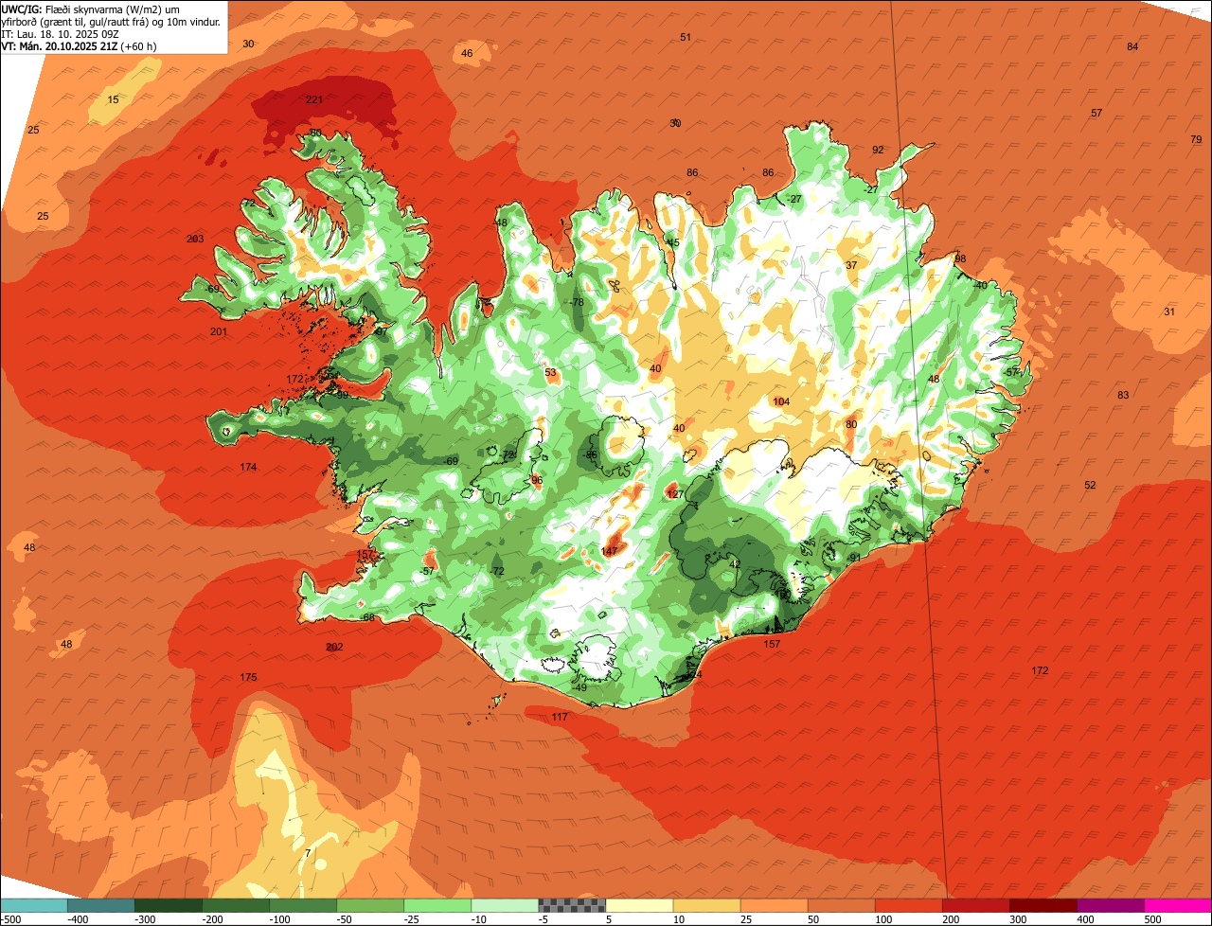Image resolution: width=1212 pixels, height=926 pixels.
Task: Click the checkered legend swatch between -5 and 5
Action: pos(572,905)
